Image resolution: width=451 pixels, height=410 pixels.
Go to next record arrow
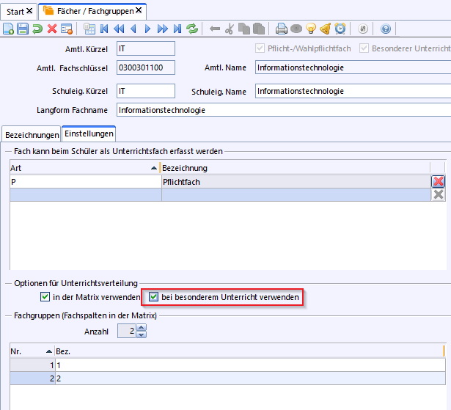(x=147, y=29)
